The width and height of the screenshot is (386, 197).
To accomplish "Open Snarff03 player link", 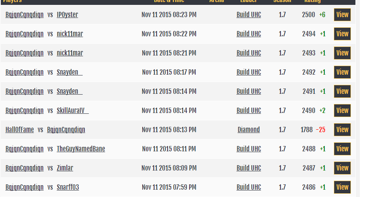I will click(x=68, y=187).
